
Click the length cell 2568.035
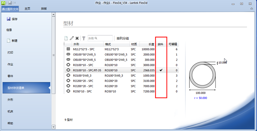(149, 70)
